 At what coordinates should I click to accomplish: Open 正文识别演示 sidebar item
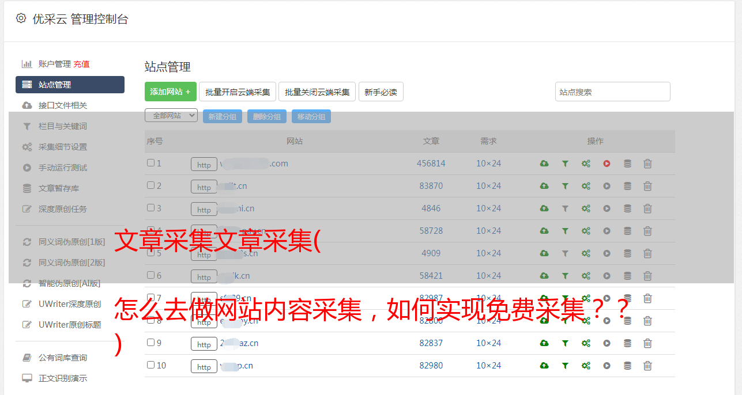click(63, 378)
